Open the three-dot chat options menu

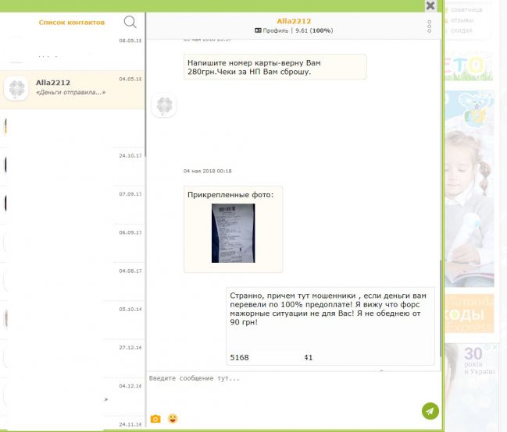click(429, 27)
